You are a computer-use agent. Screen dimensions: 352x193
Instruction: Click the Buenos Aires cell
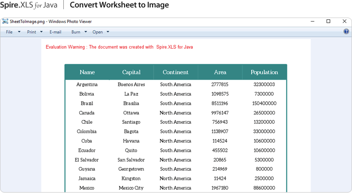[x=131, y=84]
